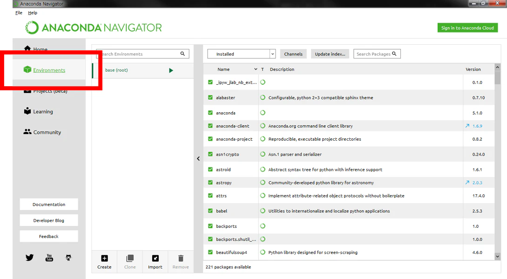Toggle the astropy package checkbox
This screenshot has width=507, height=279.
(210, 183)
